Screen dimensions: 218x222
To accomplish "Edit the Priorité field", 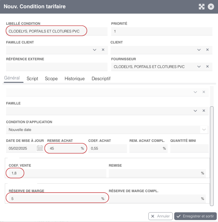I will coord(162,31).
